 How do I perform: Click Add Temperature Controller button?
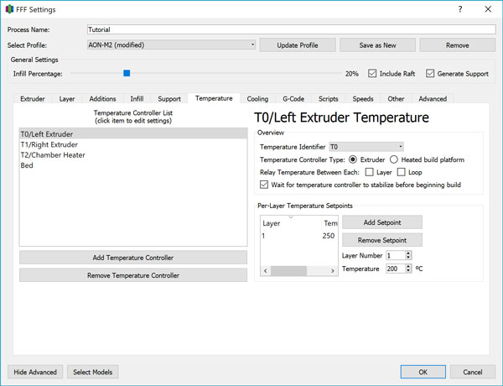[x=133, y=258]
